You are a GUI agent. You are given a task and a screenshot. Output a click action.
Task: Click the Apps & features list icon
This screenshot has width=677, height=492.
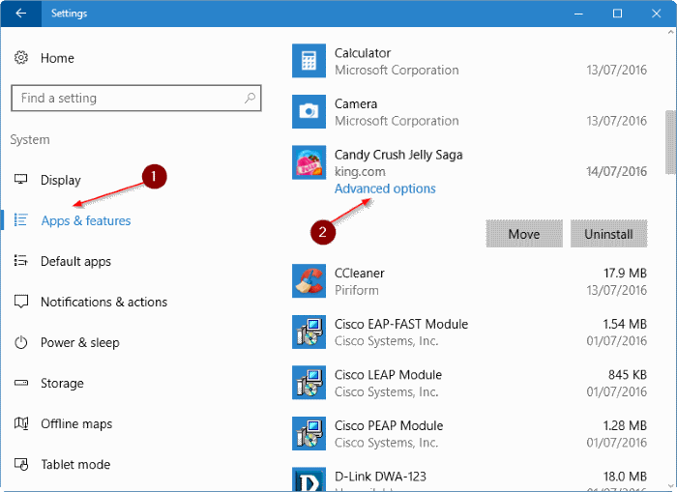20,219
